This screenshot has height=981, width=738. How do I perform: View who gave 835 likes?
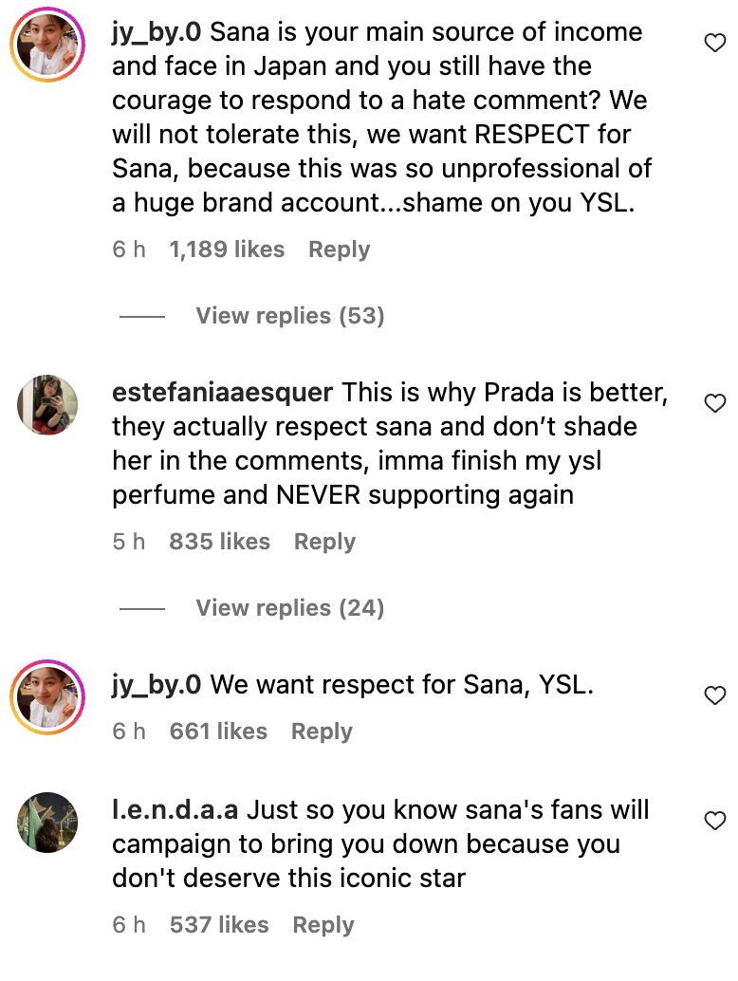point(219,542)
